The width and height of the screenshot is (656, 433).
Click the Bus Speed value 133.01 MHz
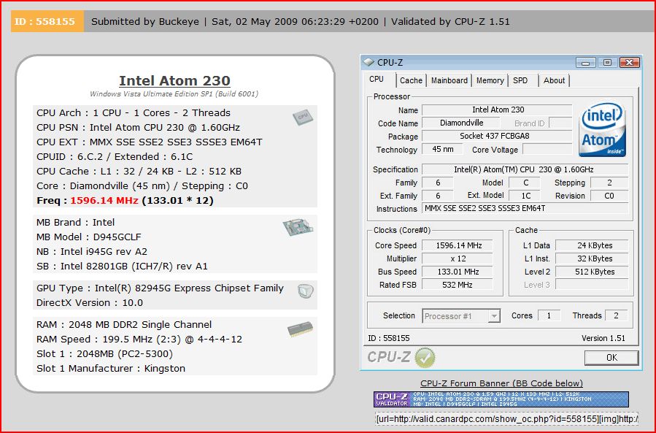[x=458, y=272]
